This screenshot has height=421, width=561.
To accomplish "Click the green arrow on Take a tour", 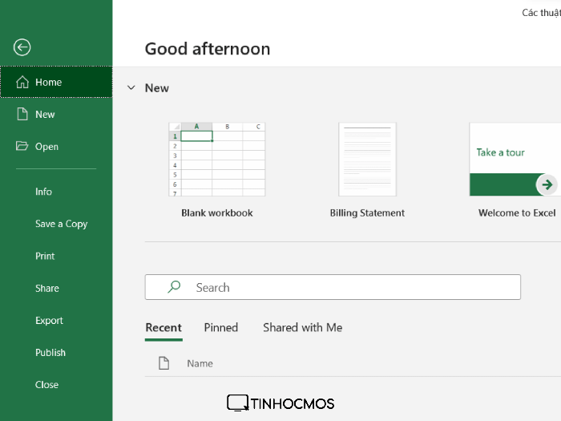I will point(547,184).
